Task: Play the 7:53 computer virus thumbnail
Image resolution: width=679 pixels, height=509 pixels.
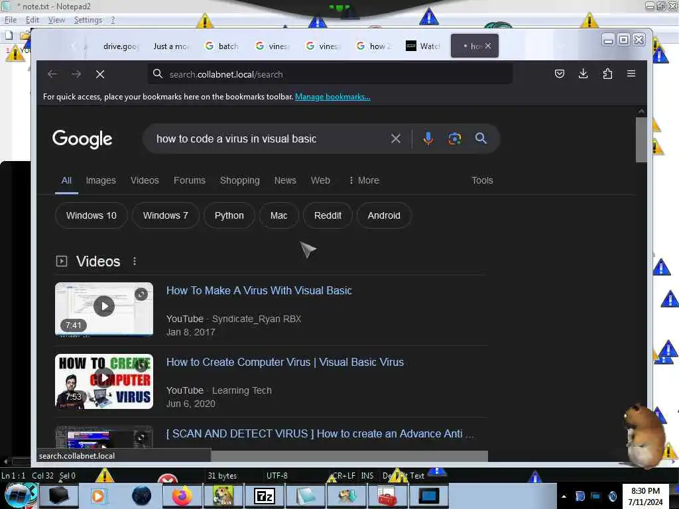Action: (104, 381)
